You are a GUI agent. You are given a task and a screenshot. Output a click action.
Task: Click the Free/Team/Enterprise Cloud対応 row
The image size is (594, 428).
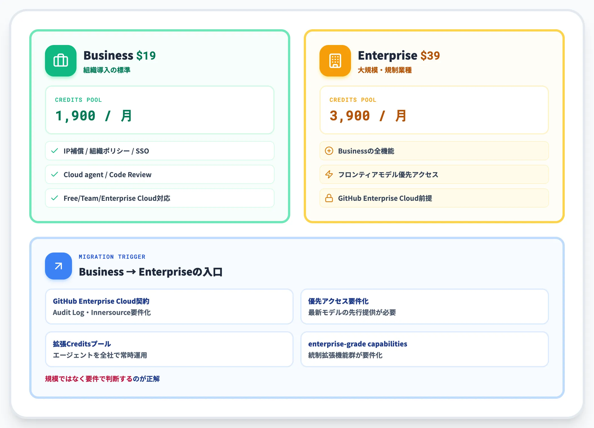pyautogui.click(x=160, y=198)
